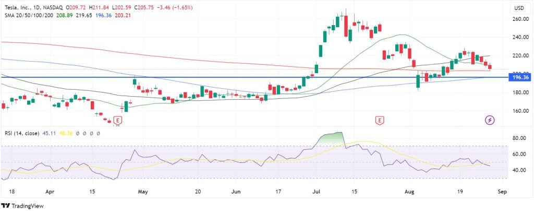This screenshot has width=534, height=211.
Task: Click the RSI value 45.11
Action: pos(48,133)
